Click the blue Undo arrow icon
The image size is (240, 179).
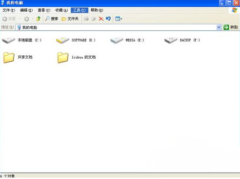click(108, 19)
